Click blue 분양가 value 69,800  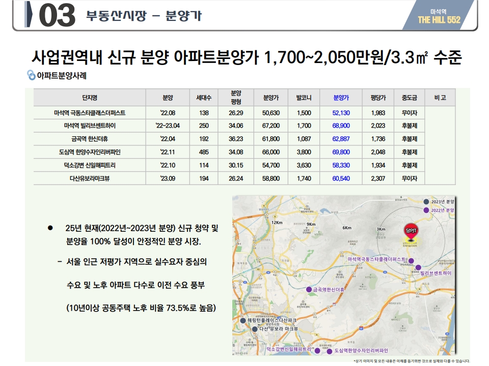click(341, 152)
